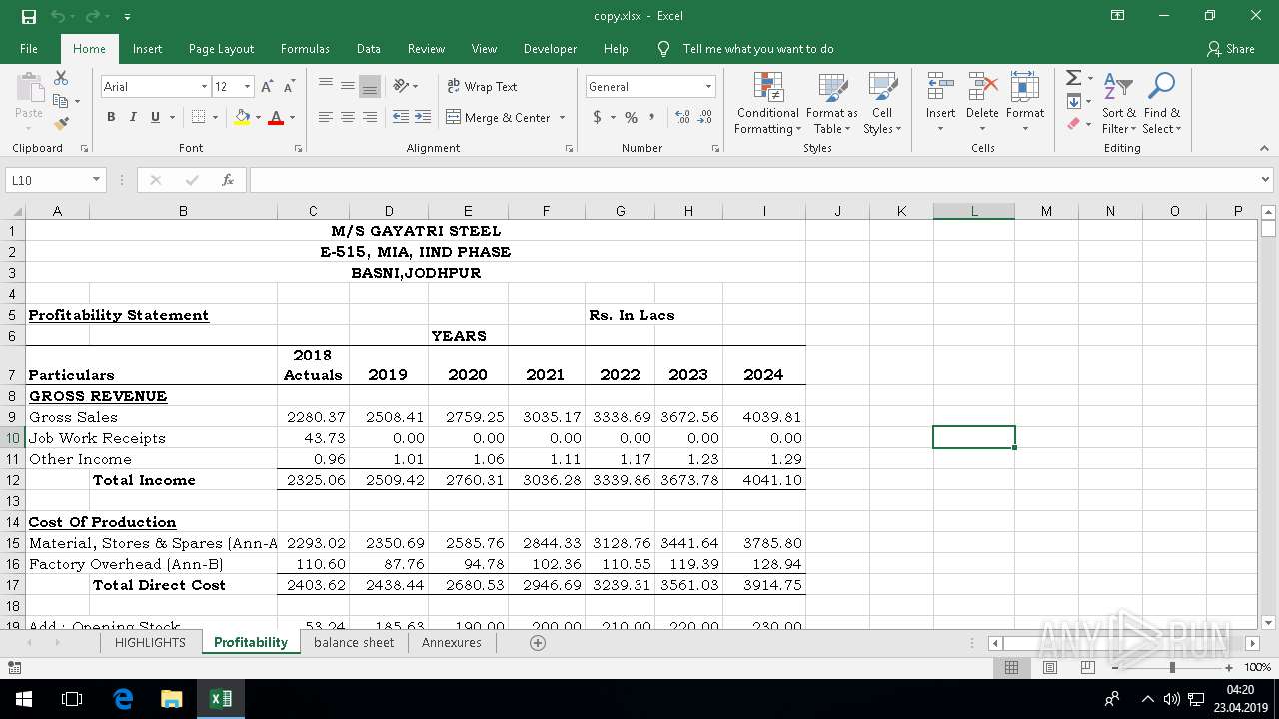Open the File menu
1279x719 pixels.
(x=29, y=48)
